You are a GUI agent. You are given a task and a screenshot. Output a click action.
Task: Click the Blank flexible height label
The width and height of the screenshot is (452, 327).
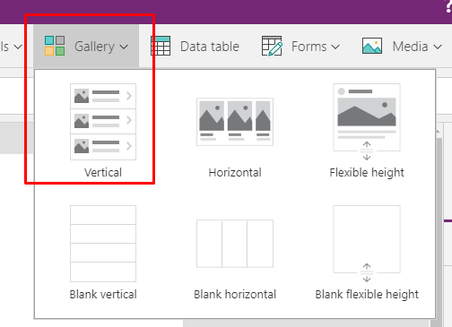(367, 295)
